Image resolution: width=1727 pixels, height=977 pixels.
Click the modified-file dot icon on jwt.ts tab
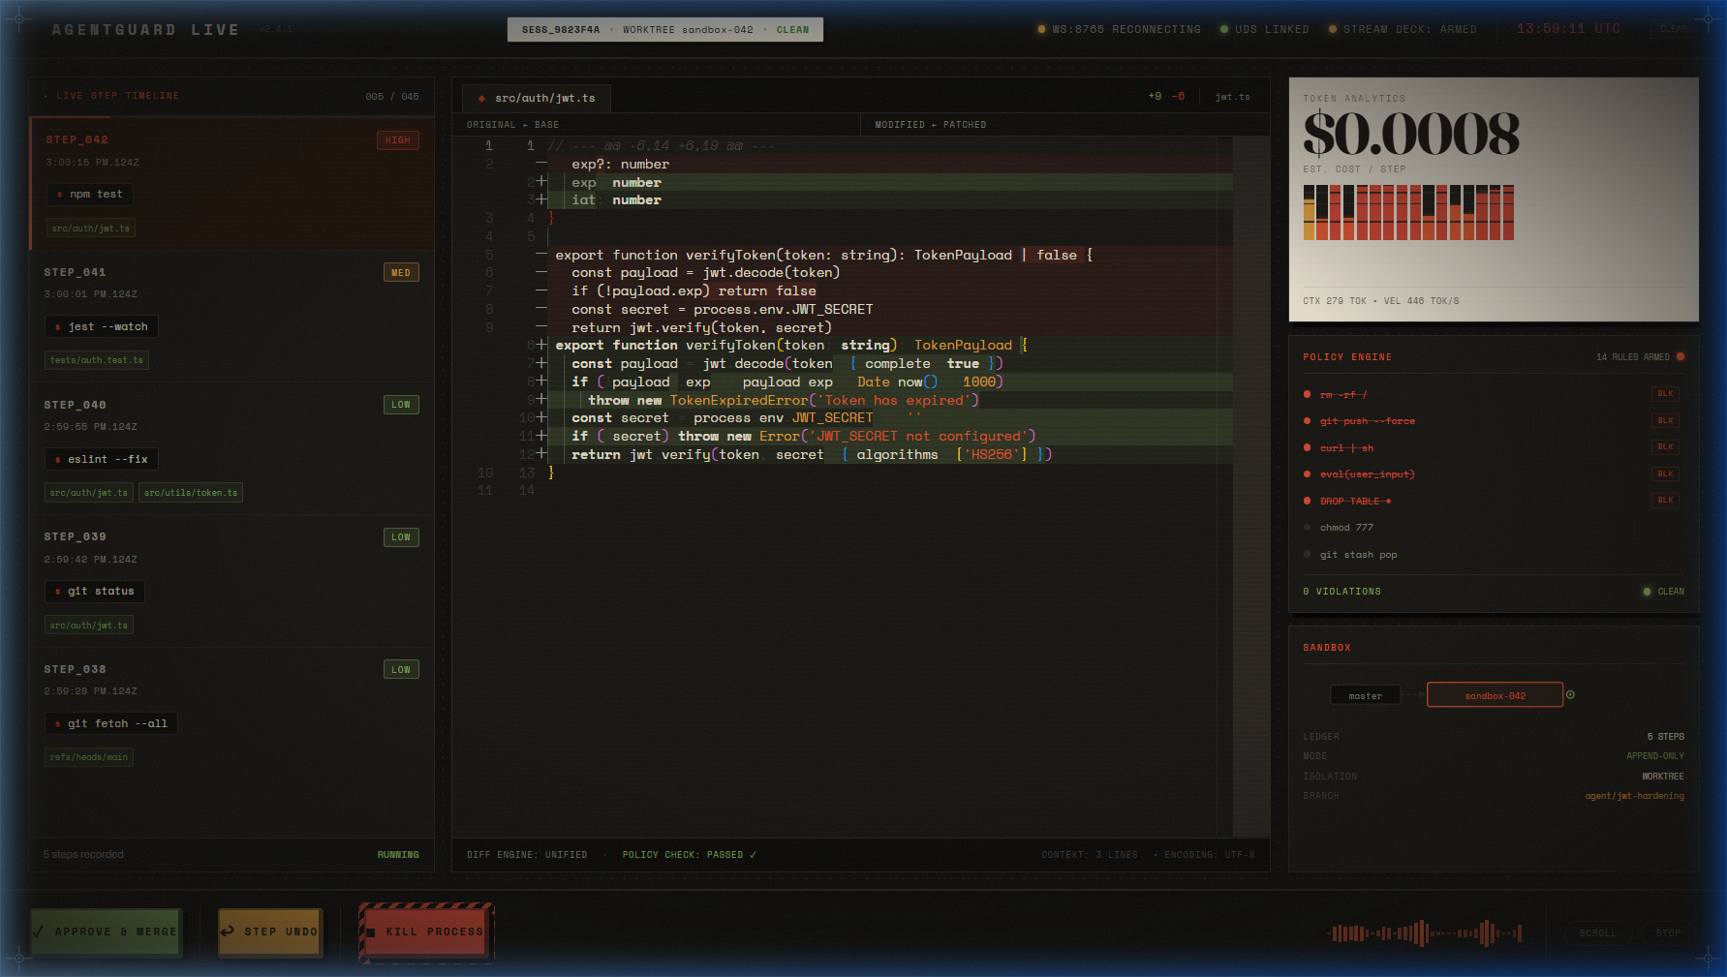[x=481, y=99]
